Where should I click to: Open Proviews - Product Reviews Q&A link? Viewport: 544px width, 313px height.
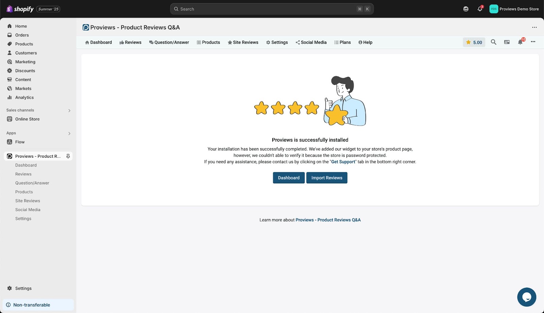(x=328, y=220)
